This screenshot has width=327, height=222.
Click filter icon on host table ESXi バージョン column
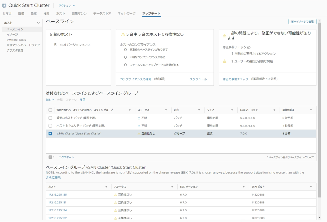pos(244,187)
